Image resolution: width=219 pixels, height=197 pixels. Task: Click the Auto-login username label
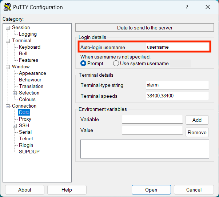click(103, 48)
